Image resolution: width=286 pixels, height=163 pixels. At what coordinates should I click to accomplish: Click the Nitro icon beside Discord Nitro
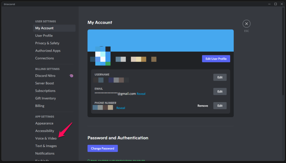pos(71,76)
